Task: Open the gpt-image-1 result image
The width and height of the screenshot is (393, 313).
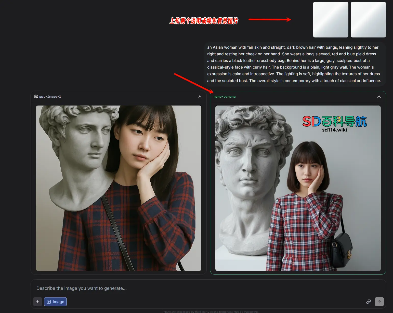Action: [x=119, y=188]
